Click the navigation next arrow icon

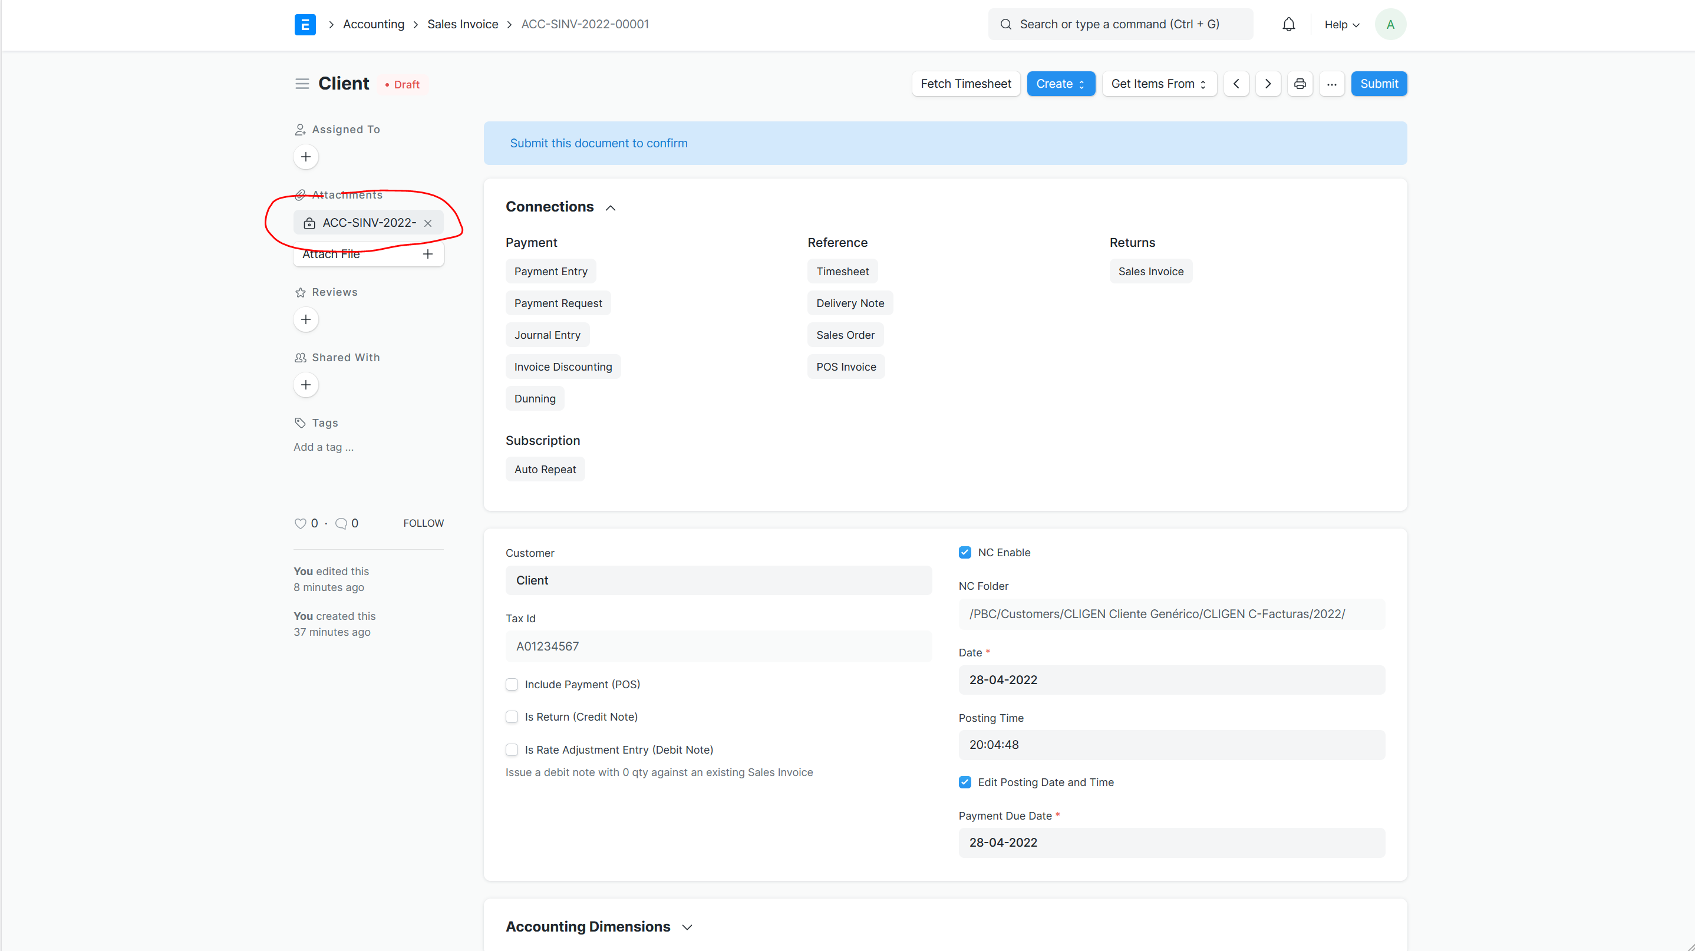tap(1268, 84)
